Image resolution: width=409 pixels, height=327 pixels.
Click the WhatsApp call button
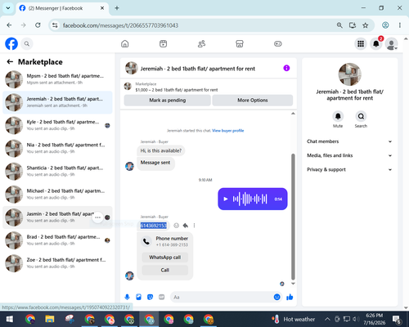[x=165, y=258]
